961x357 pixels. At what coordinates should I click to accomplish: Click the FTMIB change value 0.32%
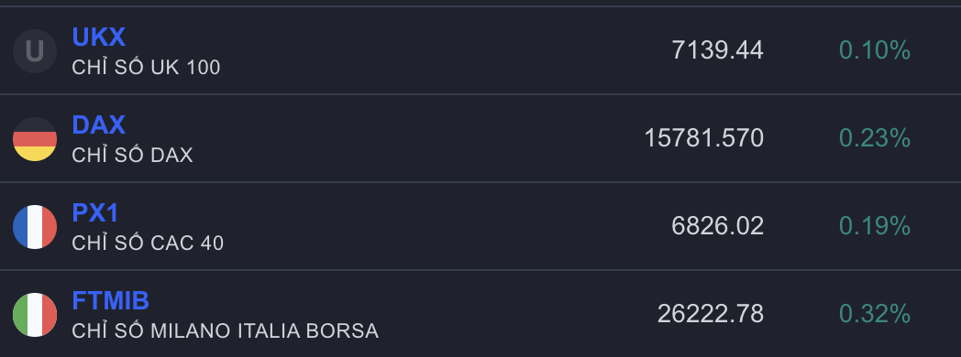pyautogui.click(x=875, y=314)
